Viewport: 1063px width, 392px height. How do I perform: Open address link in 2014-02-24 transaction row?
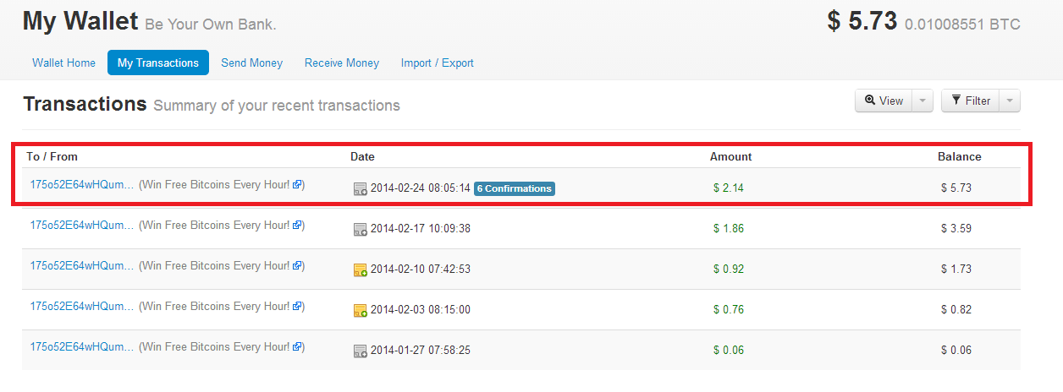(82, 185)
